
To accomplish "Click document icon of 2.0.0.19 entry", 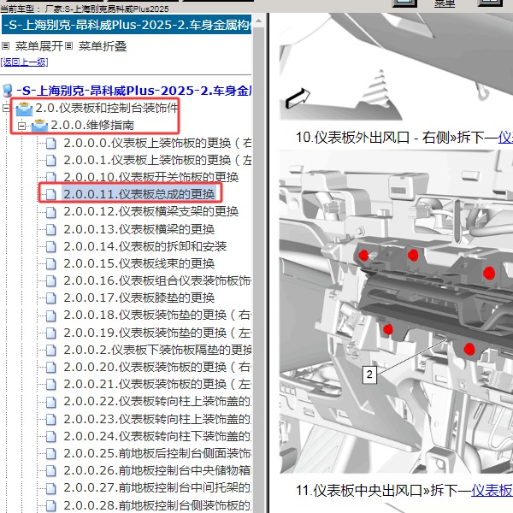I will point(51,333).
